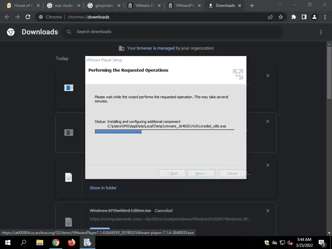Image resolution: width=332 pixels, height=249 pixels.
Task: Open the Extensions puzzle icon
Action: click(294, 17)
